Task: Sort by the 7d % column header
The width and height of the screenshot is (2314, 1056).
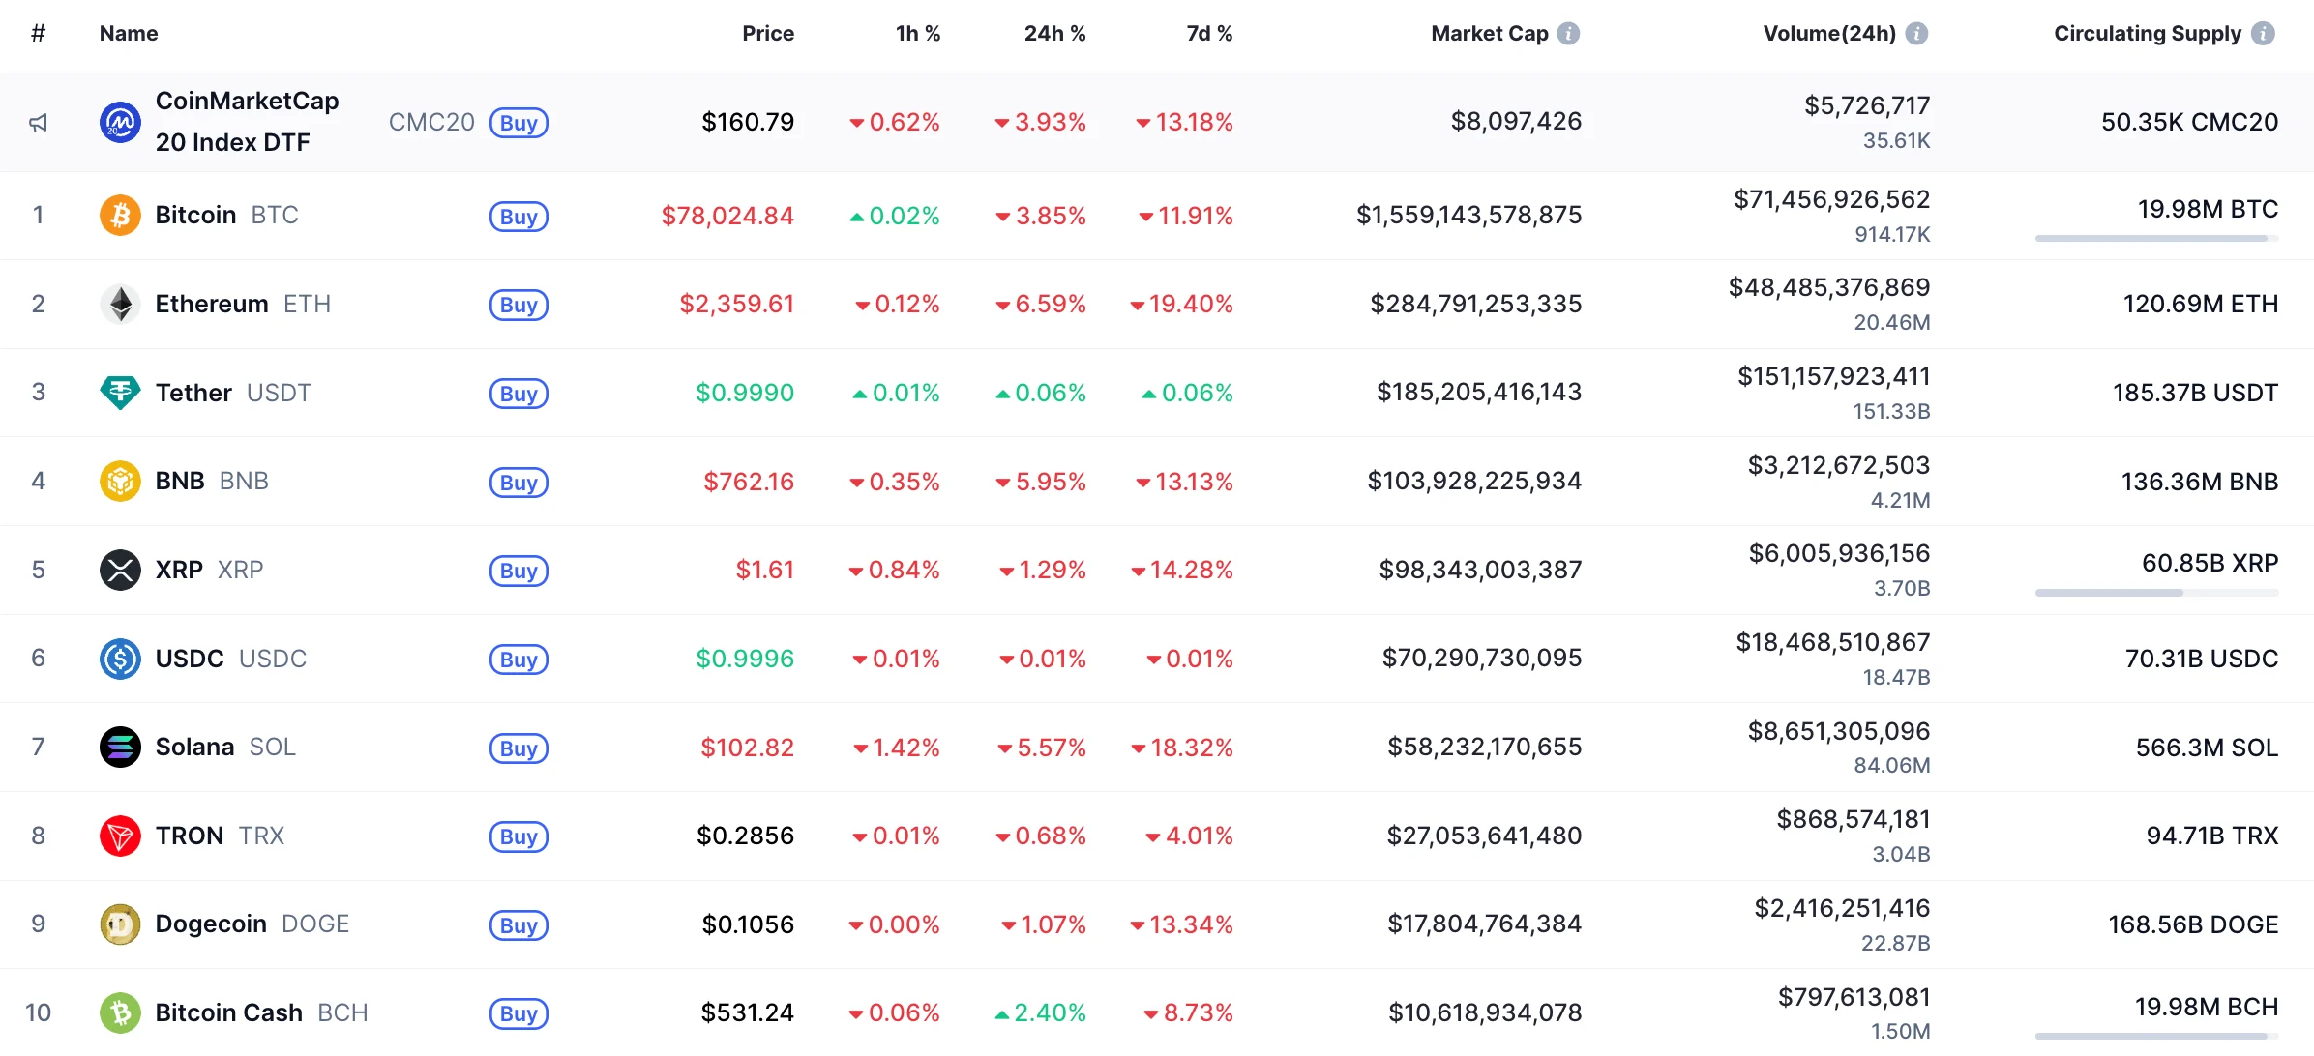Action: 1209,34
